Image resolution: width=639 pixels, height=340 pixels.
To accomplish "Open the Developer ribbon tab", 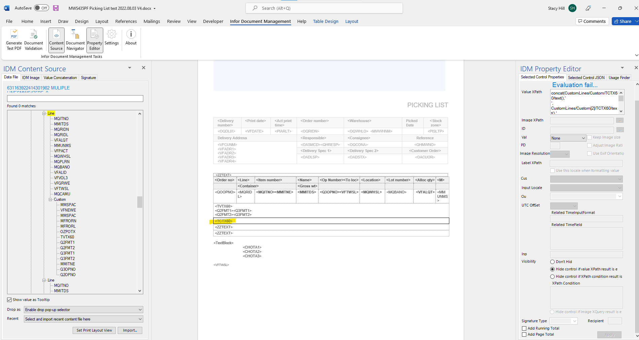I will pos(213,22).
